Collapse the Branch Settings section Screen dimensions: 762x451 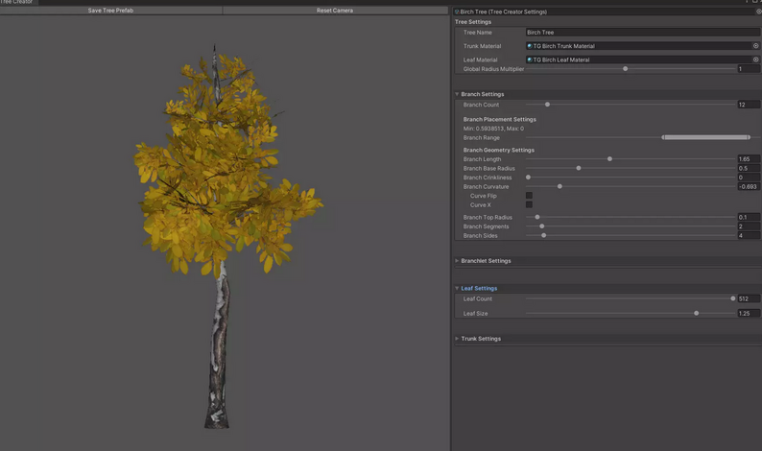[x=457, y=94]
